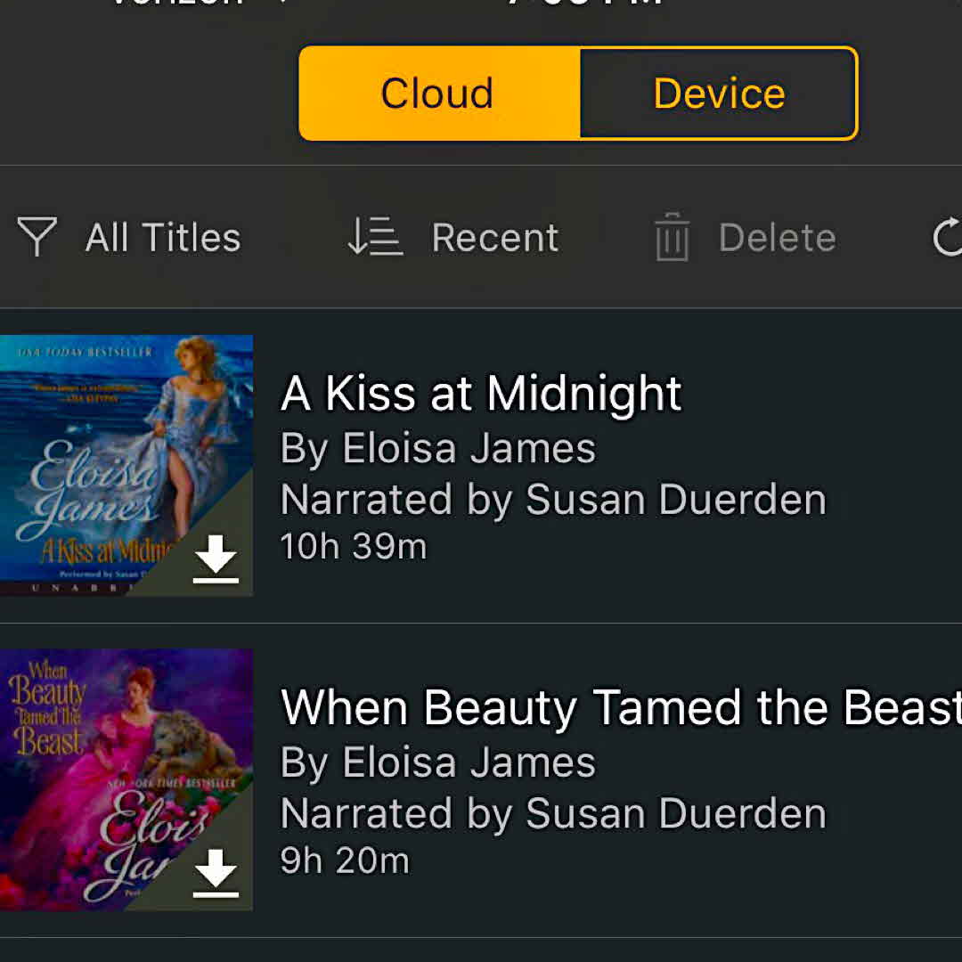Tap the 9h 20m duration text
This screenshot has height=962, width=962.
coord(345,860)
